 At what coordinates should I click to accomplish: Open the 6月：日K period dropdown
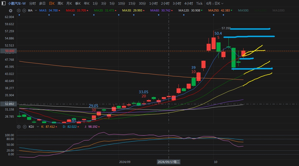pyautogui.click(x=215, y=4)
